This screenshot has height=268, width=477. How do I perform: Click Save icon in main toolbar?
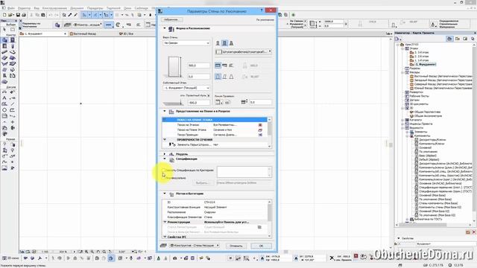(x=18, y=15)
